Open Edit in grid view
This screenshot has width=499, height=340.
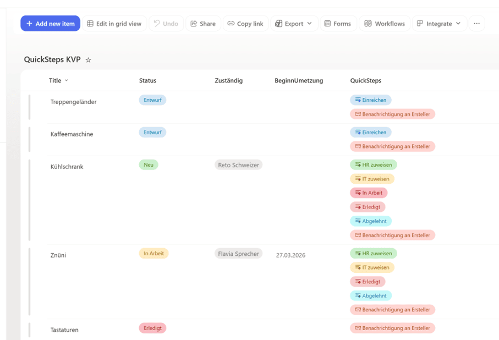(x=114, y=24)
